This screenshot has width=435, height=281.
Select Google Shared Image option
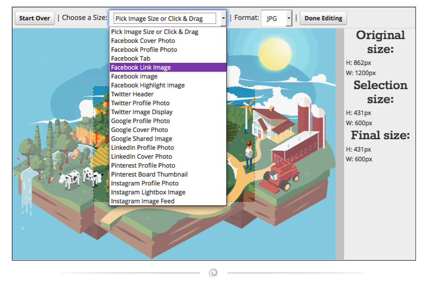(168, 139)
